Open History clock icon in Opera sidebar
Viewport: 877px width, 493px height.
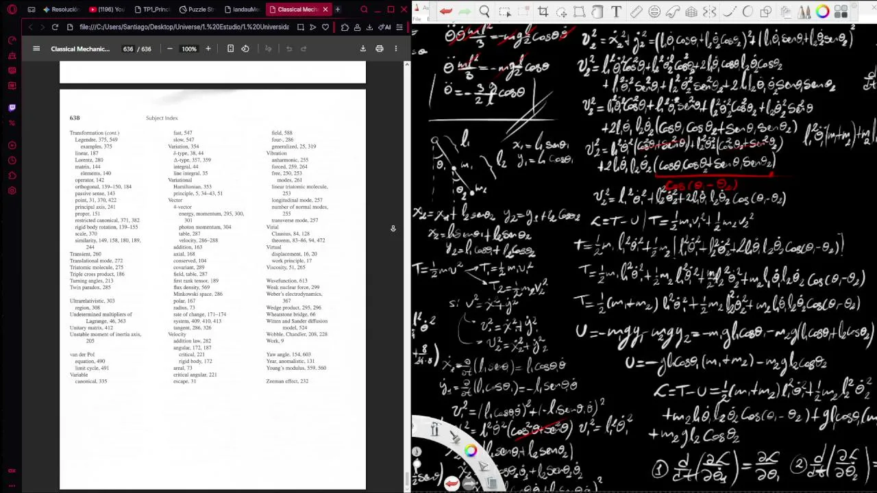click(x=12, y=160)
